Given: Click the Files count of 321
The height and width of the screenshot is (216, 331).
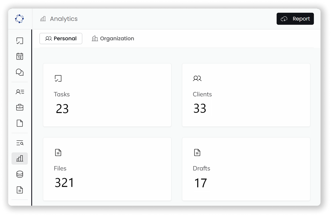Looking at the screenshot, I should 64,183.
